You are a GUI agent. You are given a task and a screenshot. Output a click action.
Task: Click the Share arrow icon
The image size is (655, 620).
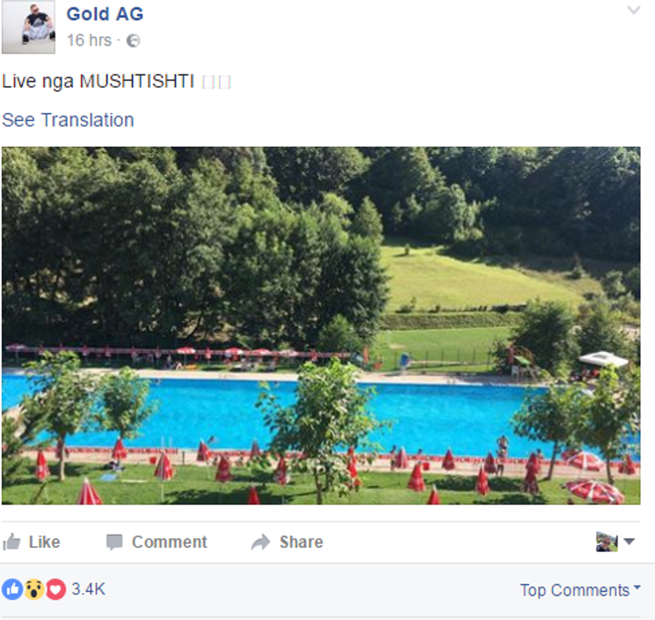pyautogui.click(x=261, y=542)
